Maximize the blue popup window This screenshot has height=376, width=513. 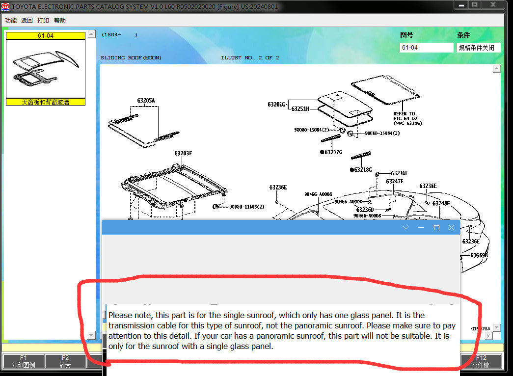pos(436,227)
